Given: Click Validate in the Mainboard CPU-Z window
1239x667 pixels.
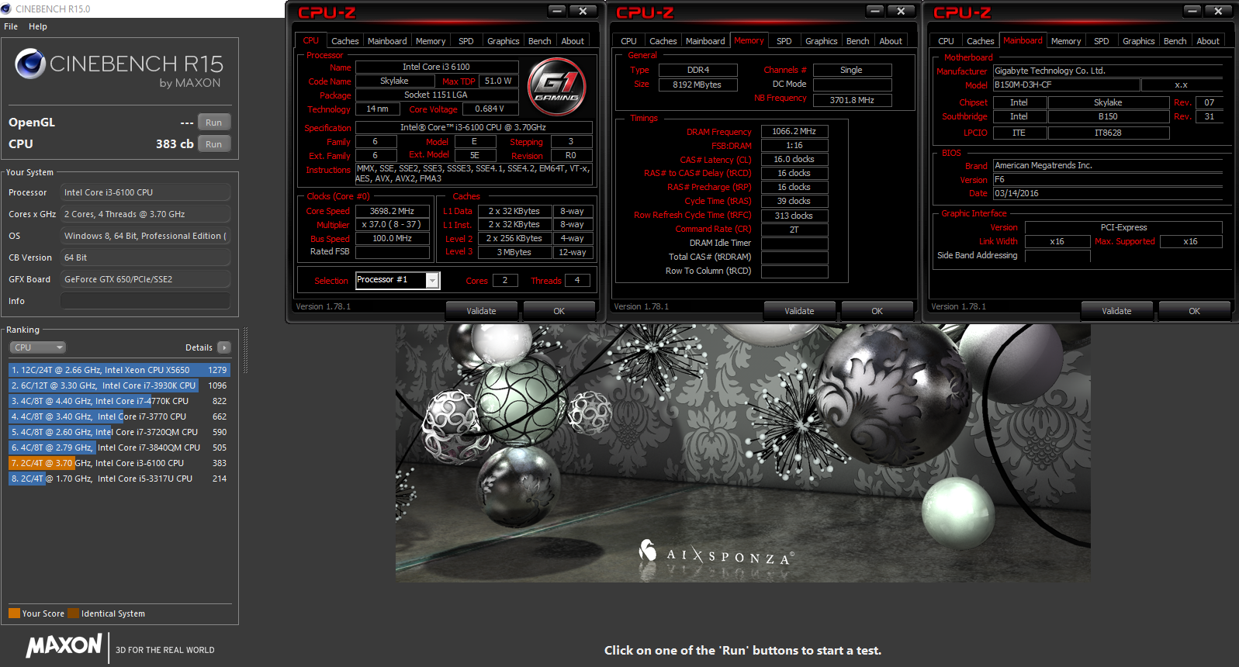Looking at the screenshot, I should click(1116, 311).
